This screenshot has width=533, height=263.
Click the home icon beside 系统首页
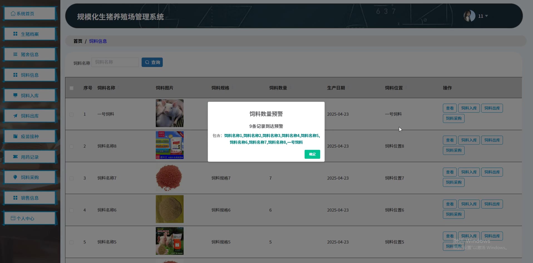tap(13, 14)
